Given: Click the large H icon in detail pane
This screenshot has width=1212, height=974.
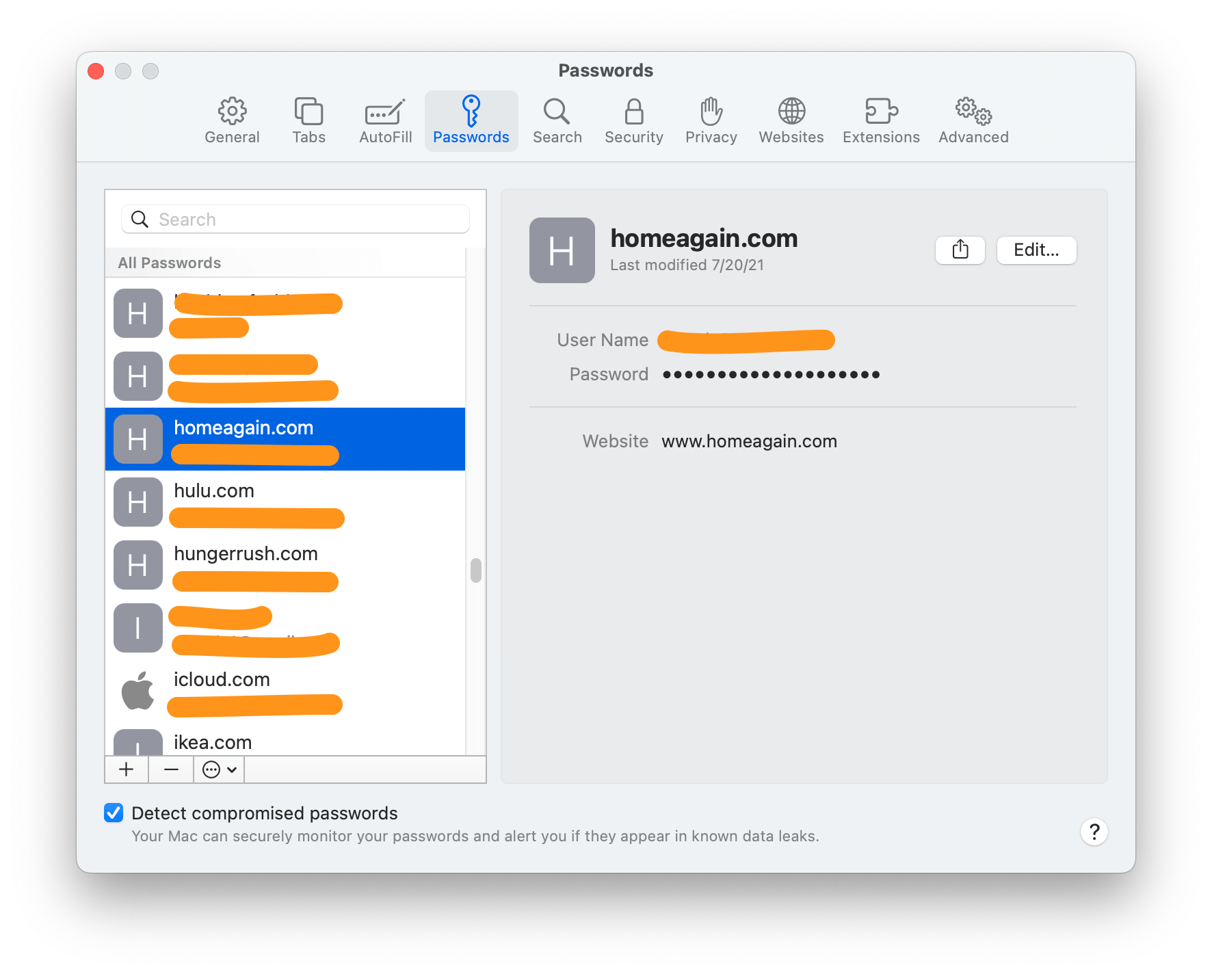Looking at the screenshot, I should point(562,250).
